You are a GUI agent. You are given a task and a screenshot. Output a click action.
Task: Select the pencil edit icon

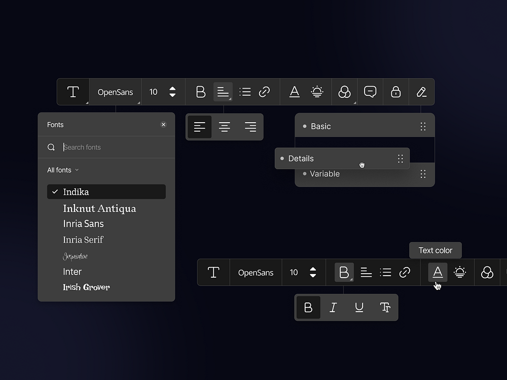click(421, 92)
